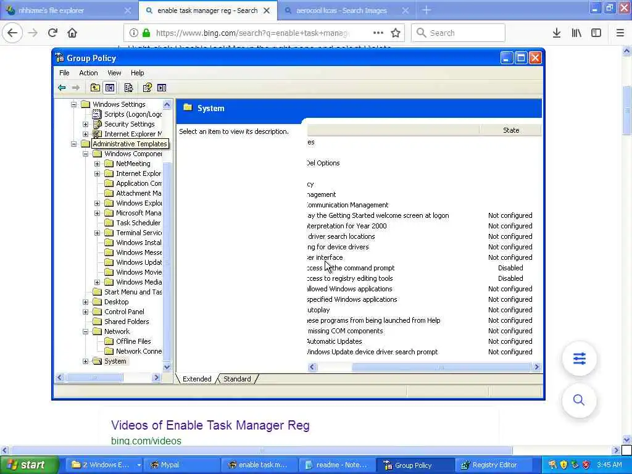The height and width of the screenshot is (474, 632).
Task: Open the Help menu
Action: (137, 73)
